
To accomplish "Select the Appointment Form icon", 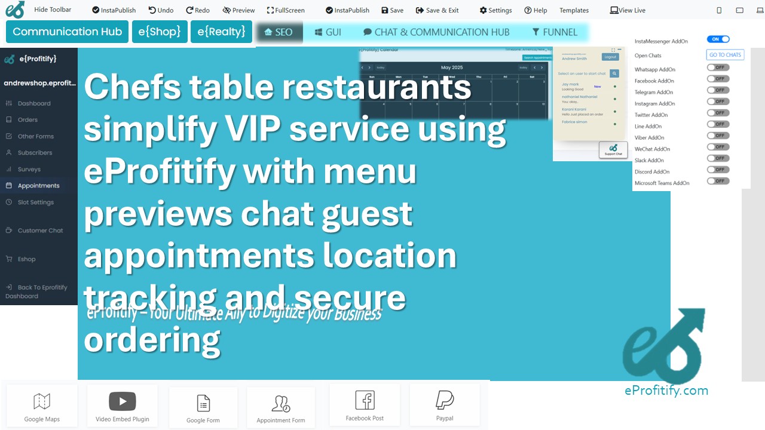I will pos(280,403).
